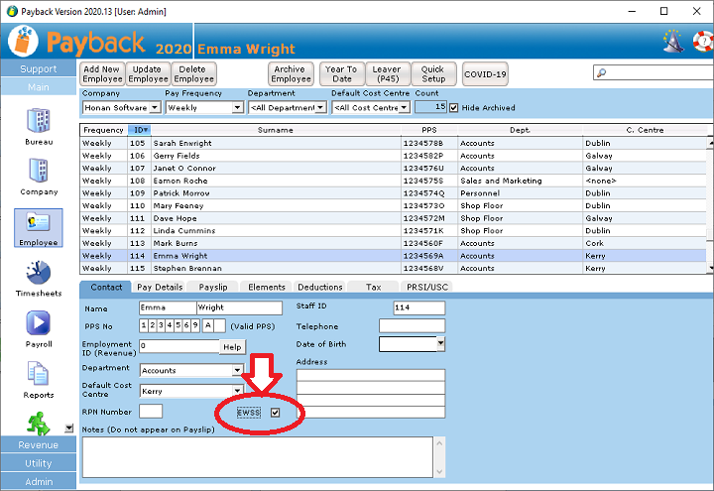Uncheck the Hide Archived checkbox
714x491 pixels.
click(454, 107)
